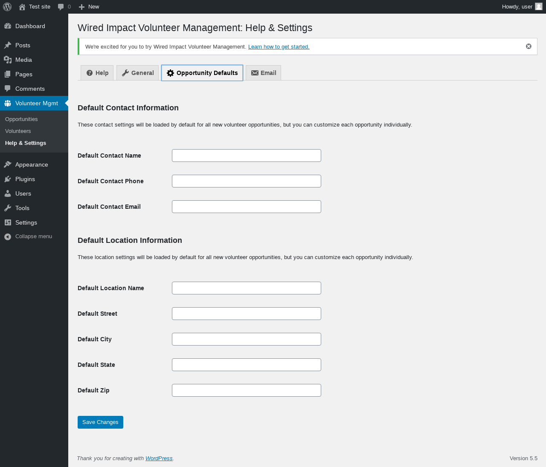Open the Help tab
546x467 pixels.
click(97, 73)
